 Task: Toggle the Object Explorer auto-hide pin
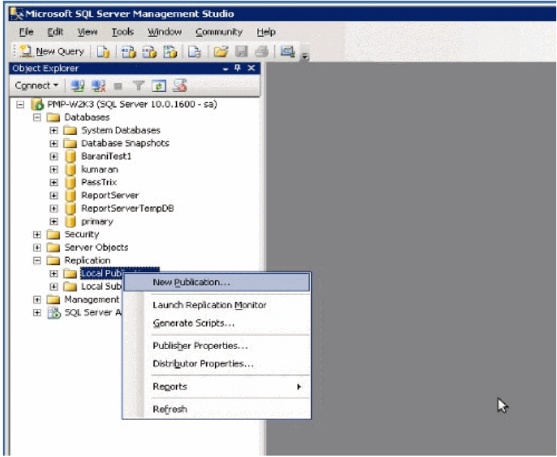(x=237, y=67)
